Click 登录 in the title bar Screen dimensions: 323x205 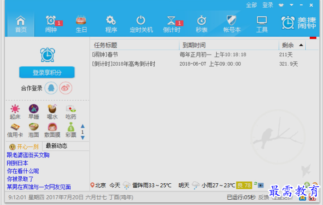tap(268, 5)
